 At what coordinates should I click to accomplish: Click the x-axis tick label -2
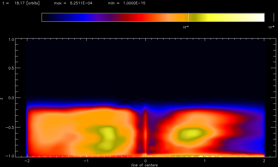[27, 161]
